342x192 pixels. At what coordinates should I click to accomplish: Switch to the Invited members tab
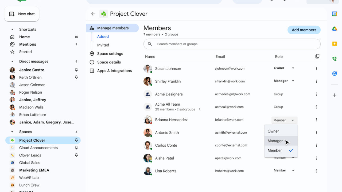click(x=103, y=45)
